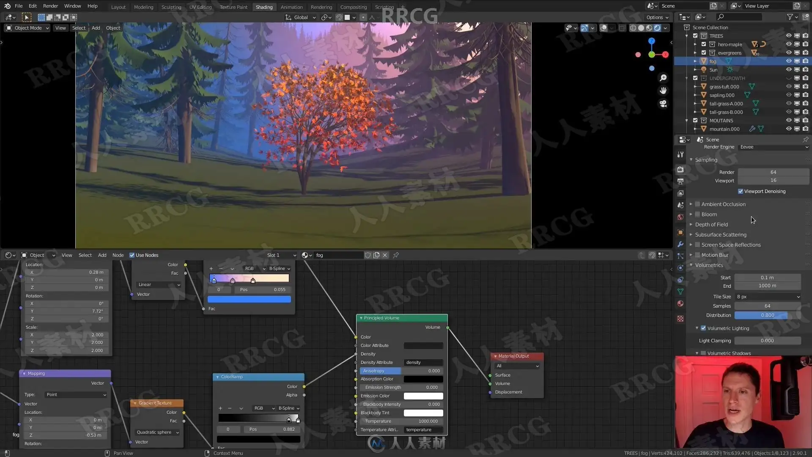The height and width of the screenshot is (457, 812).
Task: Click the Render samples field
Action: (x=773, y=172)
